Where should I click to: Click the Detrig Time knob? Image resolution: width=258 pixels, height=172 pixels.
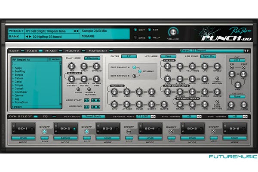(x=96, y=79)
